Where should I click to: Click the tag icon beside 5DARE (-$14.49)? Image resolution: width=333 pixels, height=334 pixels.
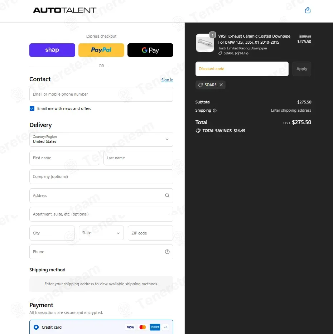[x=220, y=53]
